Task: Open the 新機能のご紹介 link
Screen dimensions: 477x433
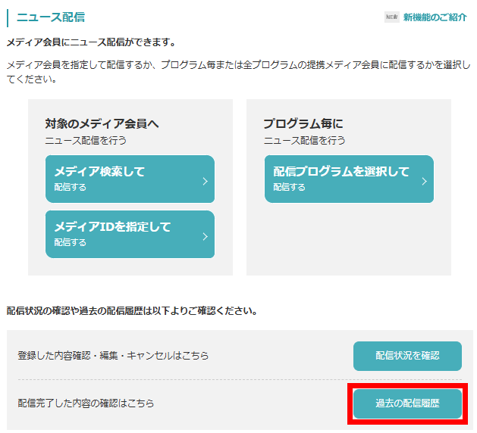Action: [x=435, y=17]
